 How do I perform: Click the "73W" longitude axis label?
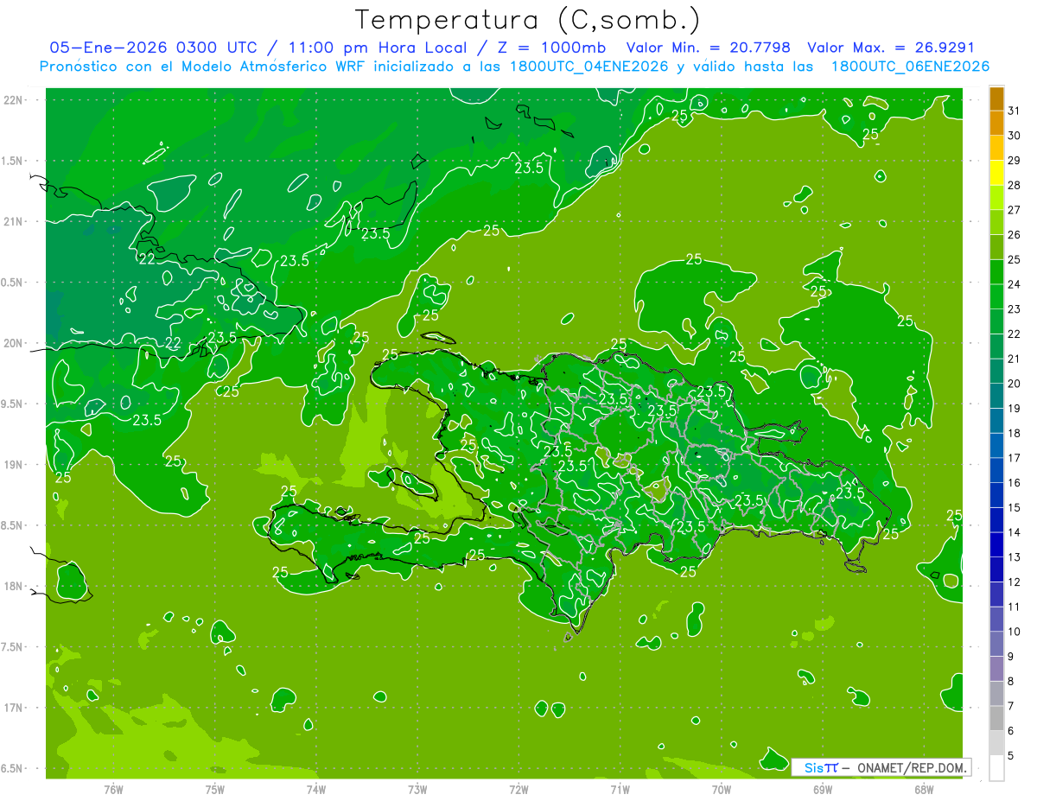(x=417, y=789)
